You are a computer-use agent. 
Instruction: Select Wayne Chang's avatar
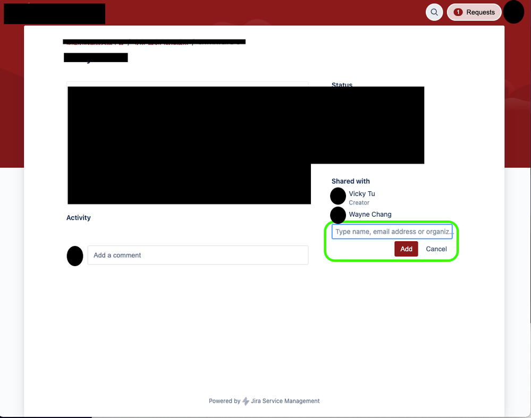[x=338, y=215]
